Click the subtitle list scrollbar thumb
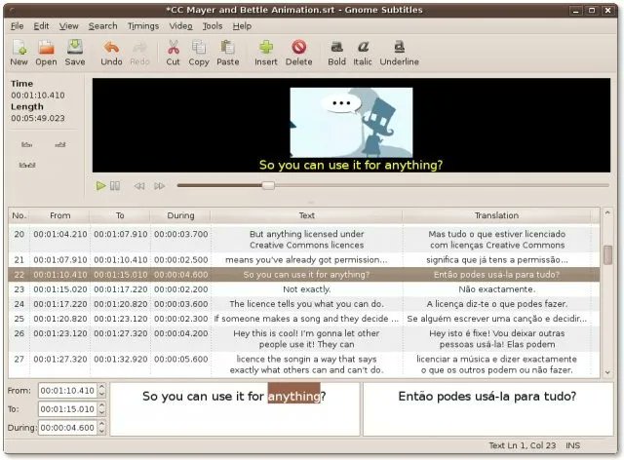 [607, 255]
